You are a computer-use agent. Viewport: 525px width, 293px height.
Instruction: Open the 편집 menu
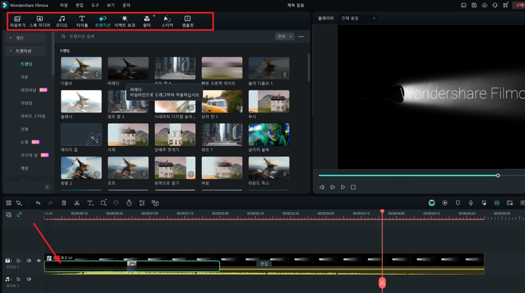pos(80,5)
